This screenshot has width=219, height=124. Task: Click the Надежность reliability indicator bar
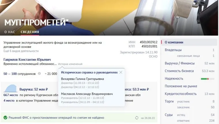pos(207,79)
